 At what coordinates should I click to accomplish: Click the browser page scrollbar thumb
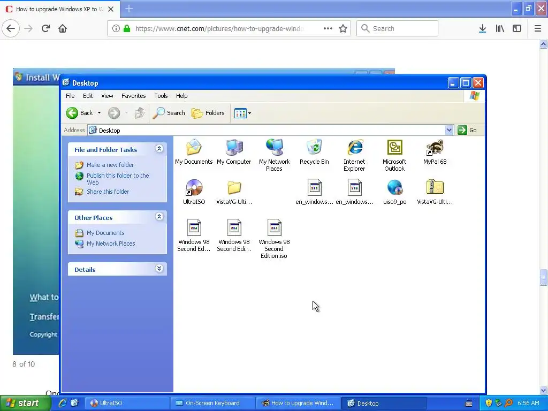(543, 278)
